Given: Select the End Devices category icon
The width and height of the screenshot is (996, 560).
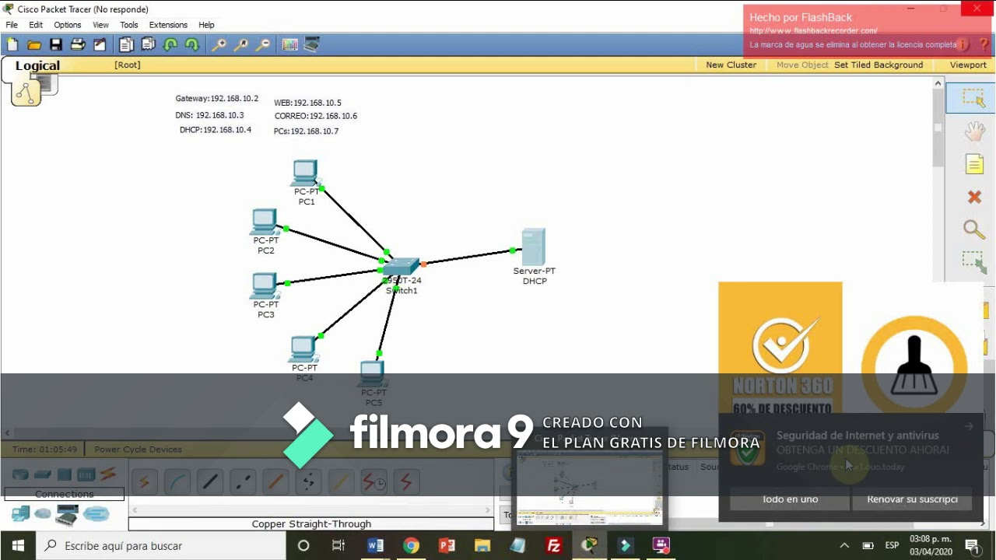Looking at the screenshot, I should [x=20, y=514].
